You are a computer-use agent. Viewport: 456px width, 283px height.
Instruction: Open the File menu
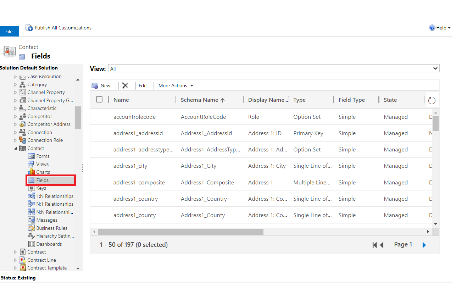(9, 31)
